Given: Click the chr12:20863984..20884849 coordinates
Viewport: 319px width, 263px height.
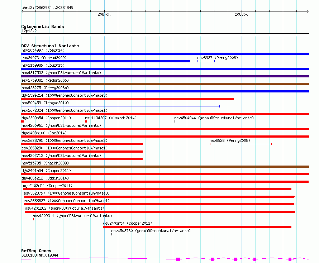Looking at the screenshot, I should 47,8.
